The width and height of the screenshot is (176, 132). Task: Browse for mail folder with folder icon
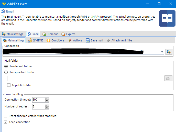click(168, 79)
